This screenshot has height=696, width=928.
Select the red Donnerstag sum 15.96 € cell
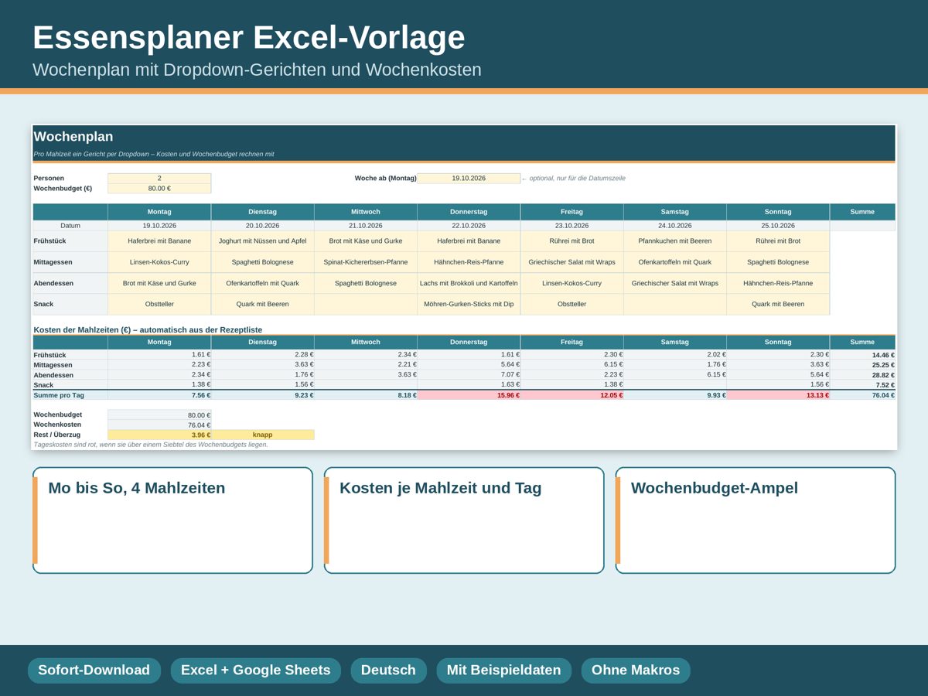(x=469, y=395)
